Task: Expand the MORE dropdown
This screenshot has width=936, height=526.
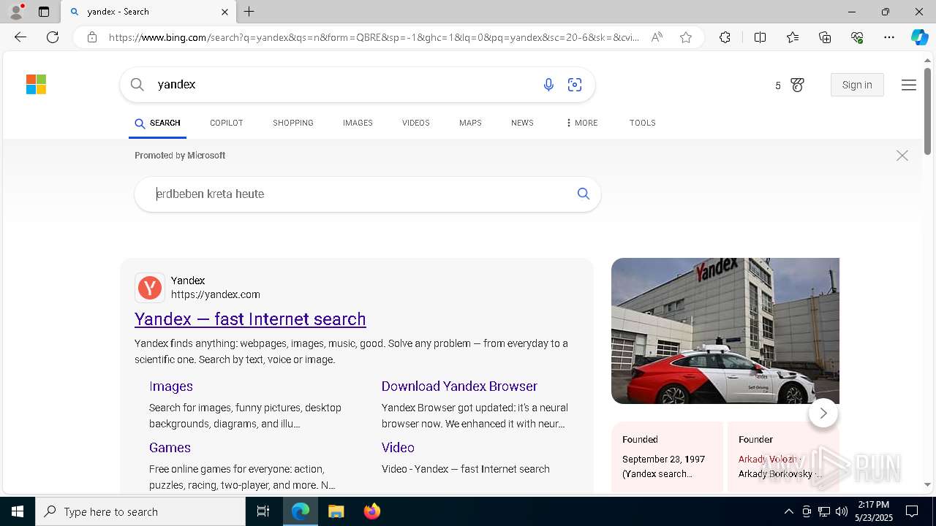Action: click(581, 123)
